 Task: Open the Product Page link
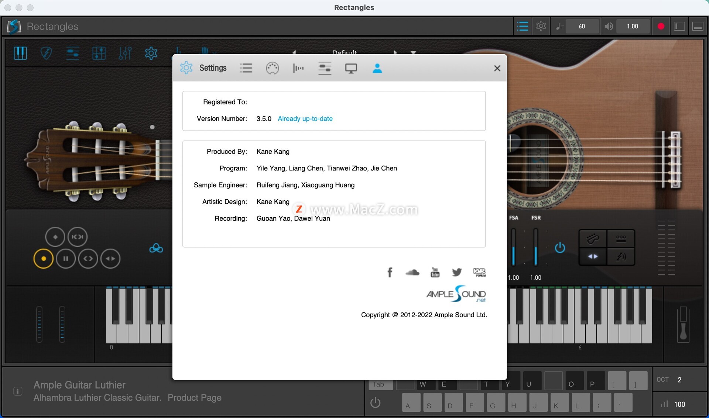(194, 398)
